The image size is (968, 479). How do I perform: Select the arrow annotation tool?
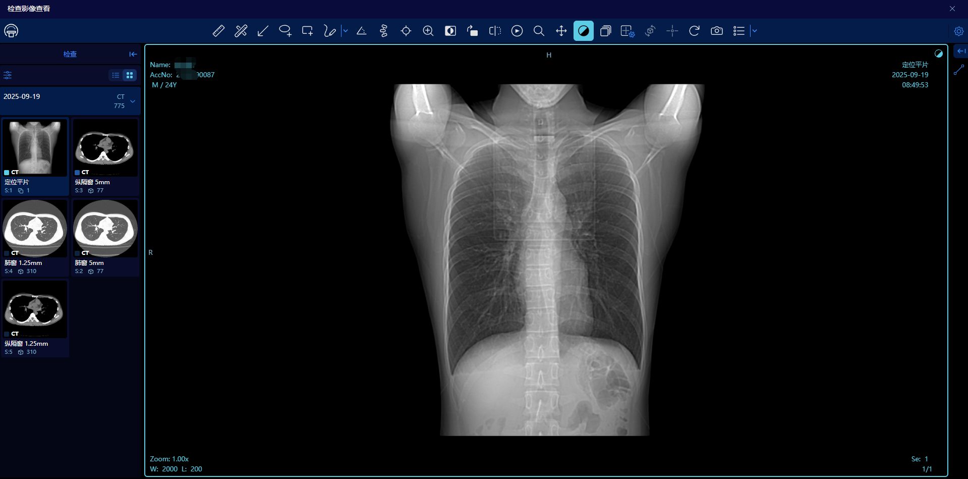point(263,31)
